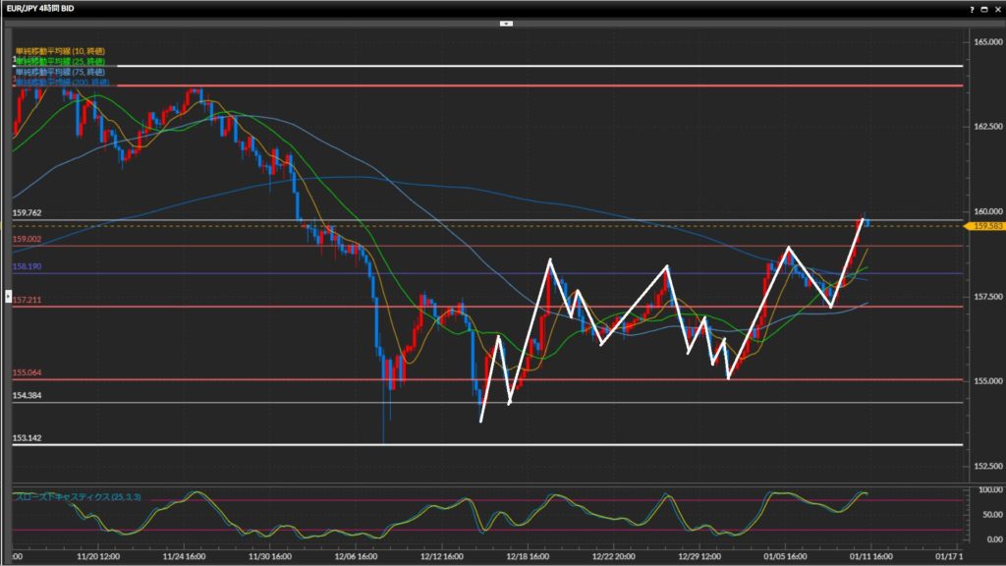This screenshot has width=1006, height=566.
Task: Click the help question mark icon
Action: (972, 8)
